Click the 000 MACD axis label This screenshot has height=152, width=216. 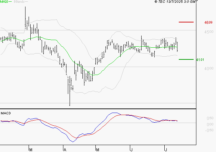click(x=210, y=124)
